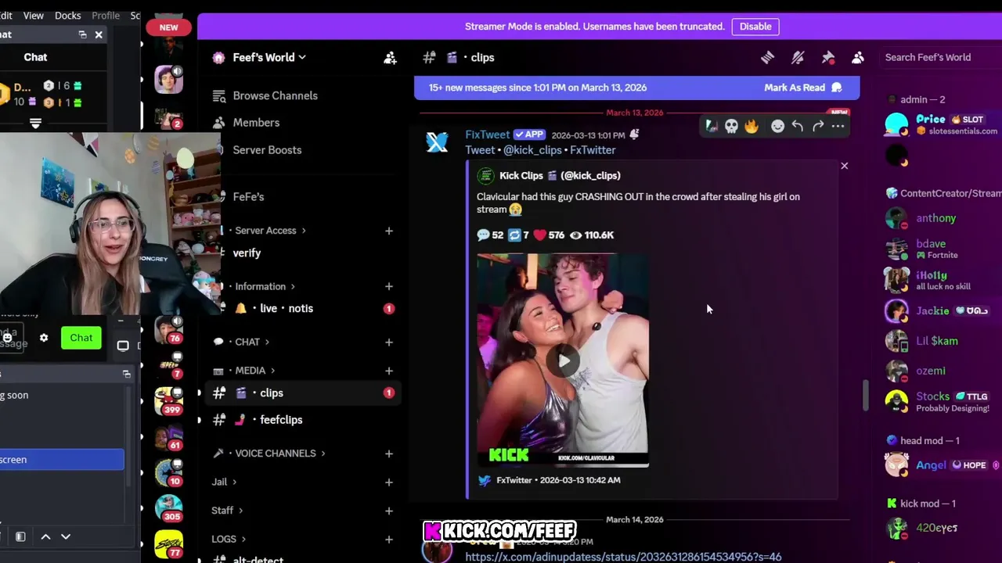
Task: Forward the FixTweet message
Action: tap(818, 126)
